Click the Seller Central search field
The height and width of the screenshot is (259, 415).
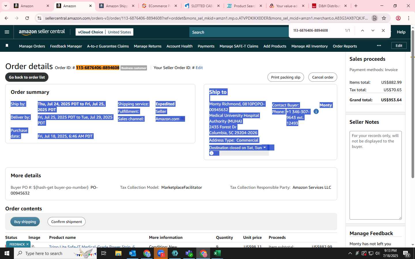[239, 32]
